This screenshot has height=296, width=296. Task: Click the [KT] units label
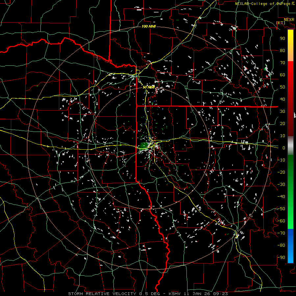pyautogui.click(x=281, y=23)
